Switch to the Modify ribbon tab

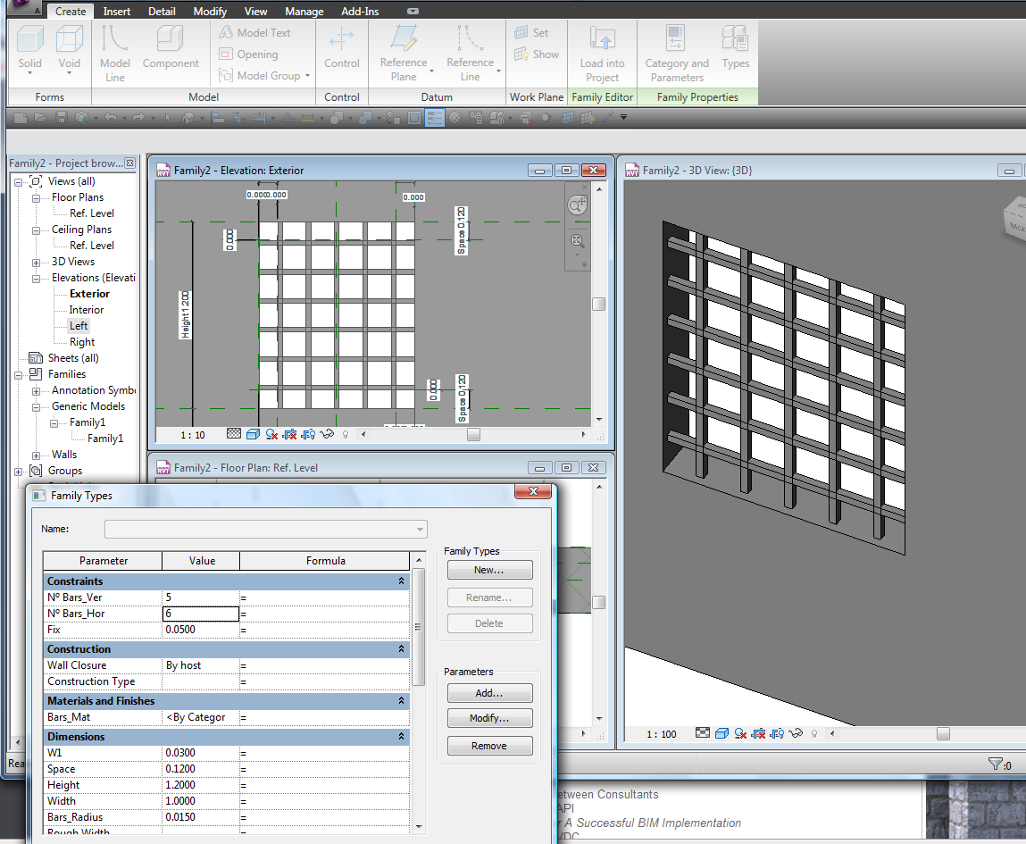click(210, 12)
